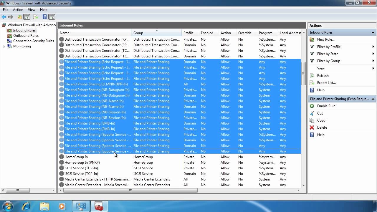Image resolution: width=377 pixels, height=212 pixels.
Task: Click the Windows Start orb
Action: pos(7,206)
